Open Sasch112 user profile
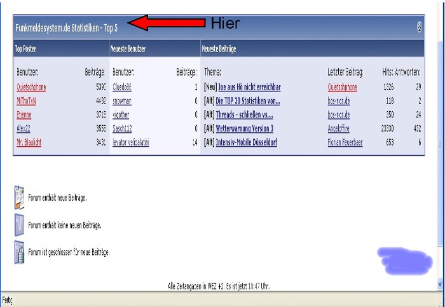Image resolution: width=445 pixels, height=307 pixels. point(122,128)
